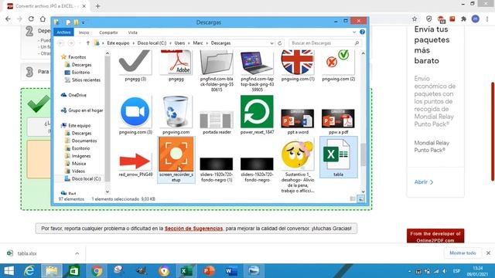The width and height of the screenshot is (495, 278).
Task: Click the Abrir ad link
Action: pyautogui.click(x=424, y=182)
